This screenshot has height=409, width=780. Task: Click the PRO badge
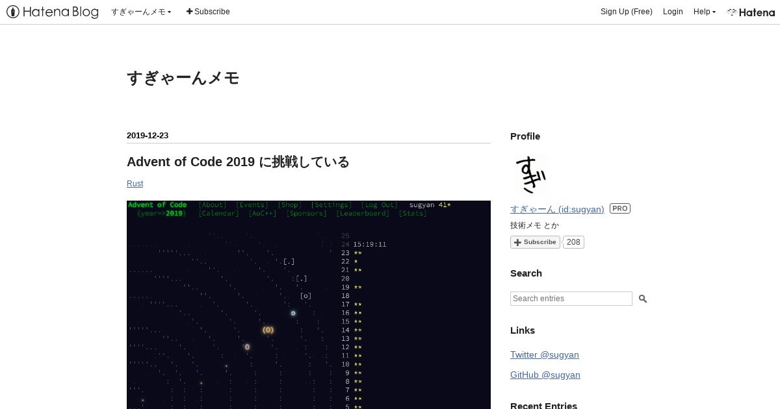click(x=620, y=208)
